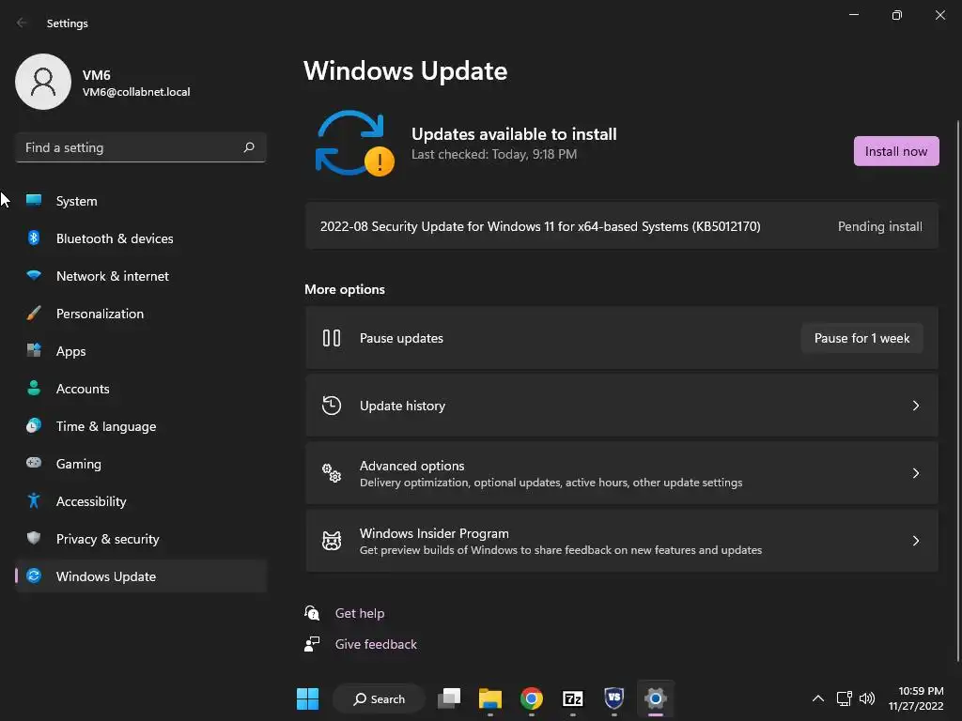Viewport: 962px width, 721px height.
Task: Open the Windows Start menu
Action: coord(307,698)
